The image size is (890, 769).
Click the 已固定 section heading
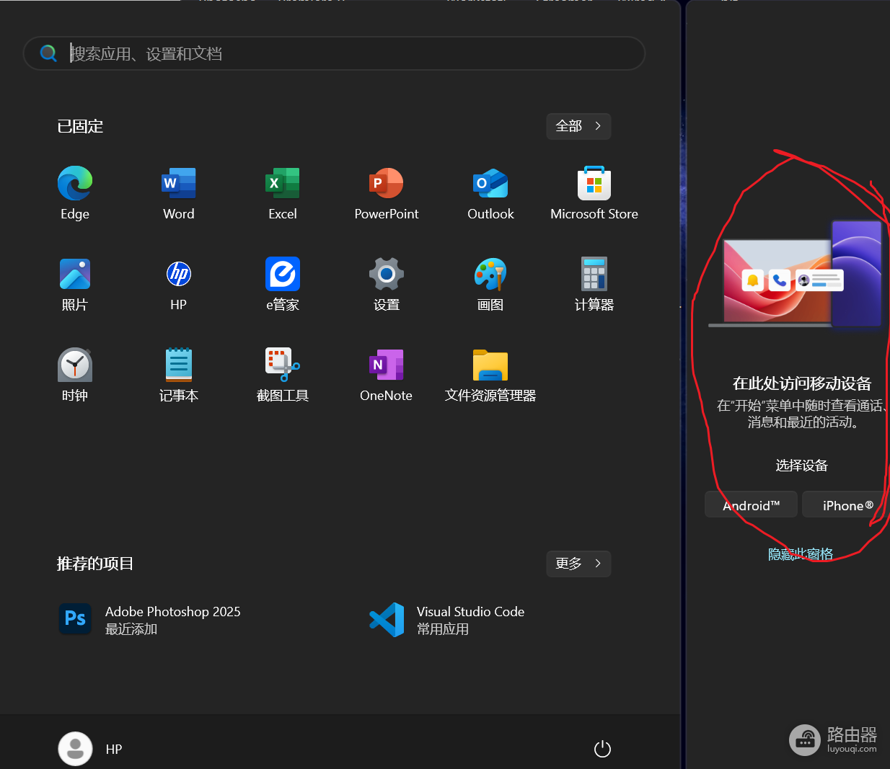pos(80,126)
